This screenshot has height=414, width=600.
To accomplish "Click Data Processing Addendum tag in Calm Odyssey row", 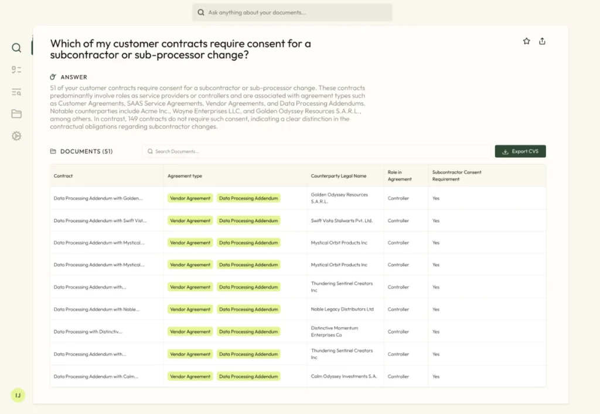I will tap(248, 376).
